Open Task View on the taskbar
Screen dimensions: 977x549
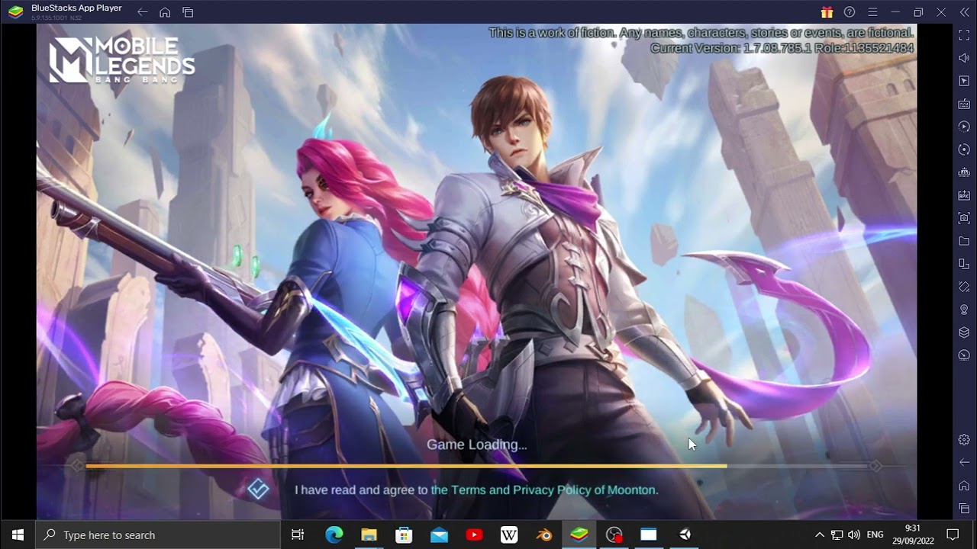(298, 535)
